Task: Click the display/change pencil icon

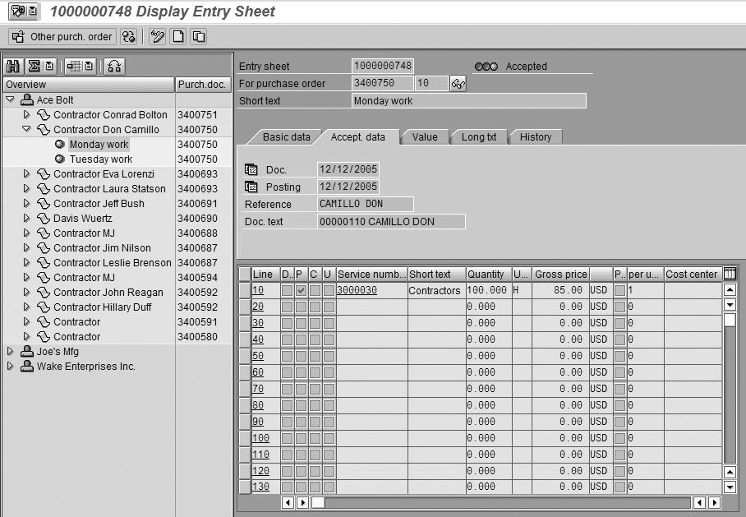Action: (158, 37)
